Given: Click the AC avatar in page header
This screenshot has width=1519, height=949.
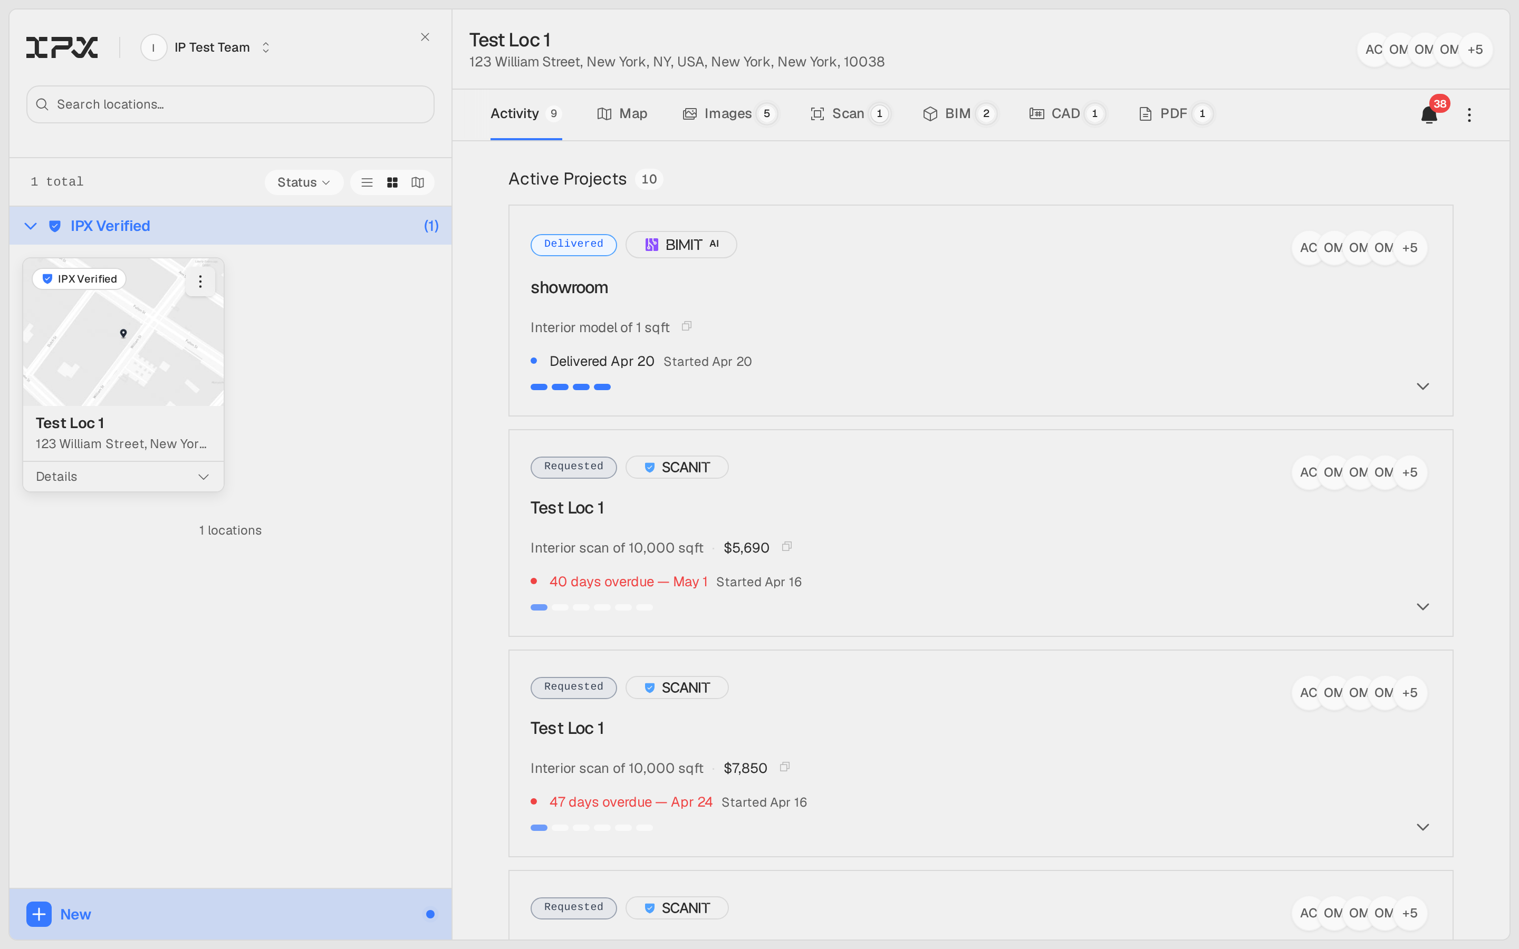Looking at the screenshot, I should (x=1374, y=50).
